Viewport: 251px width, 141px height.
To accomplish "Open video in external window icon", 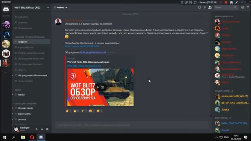I will point(102,87).
